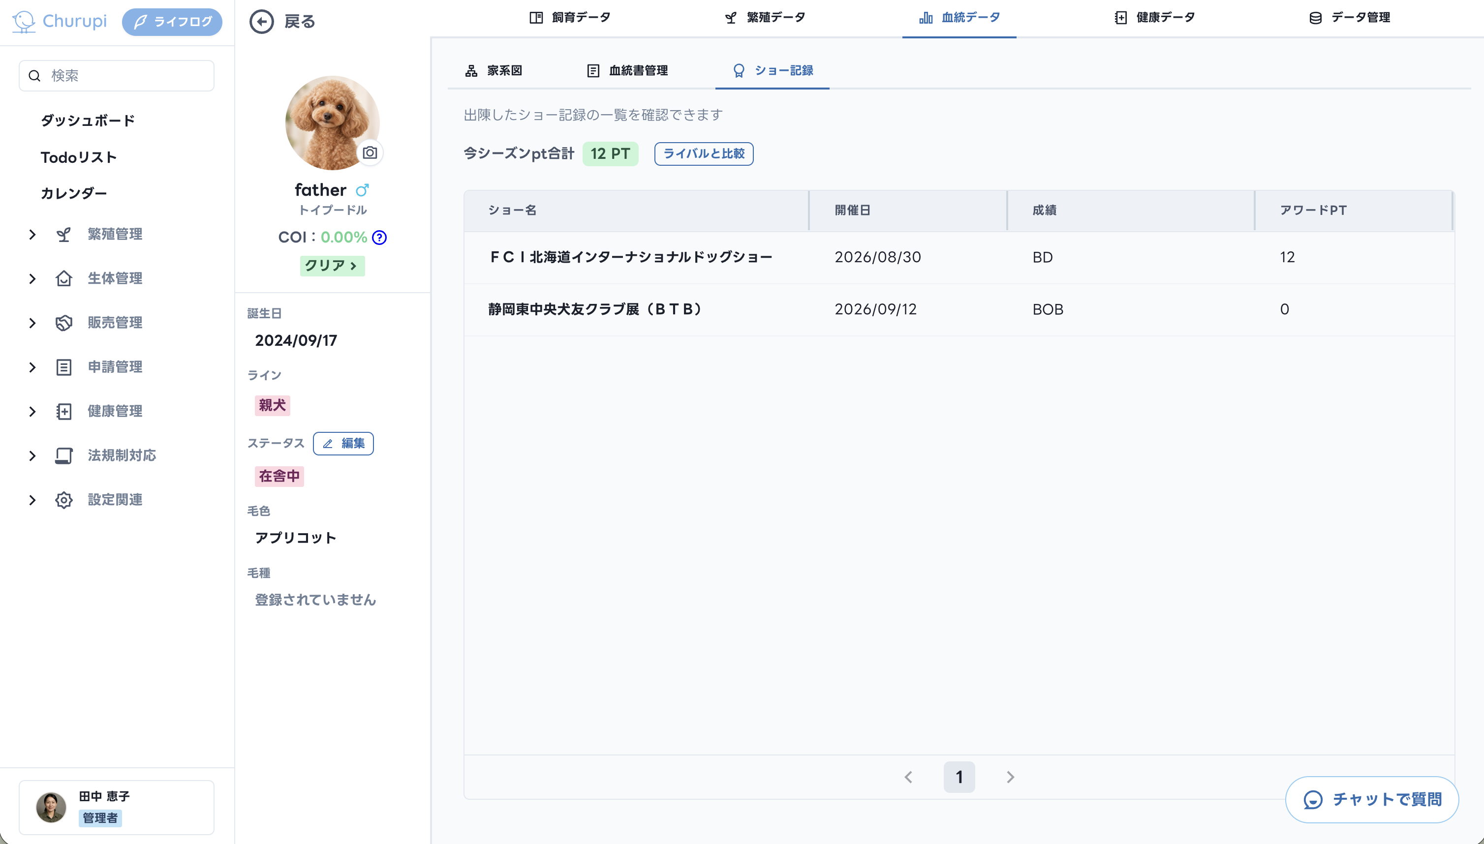
Task: Open ダッシュボード in the sidebar
Action: point(88,121)
